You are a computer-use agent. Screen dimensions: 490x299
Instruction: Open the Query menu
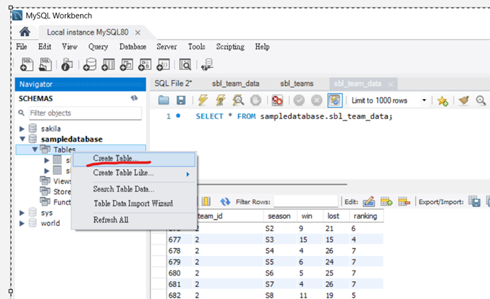98,47
